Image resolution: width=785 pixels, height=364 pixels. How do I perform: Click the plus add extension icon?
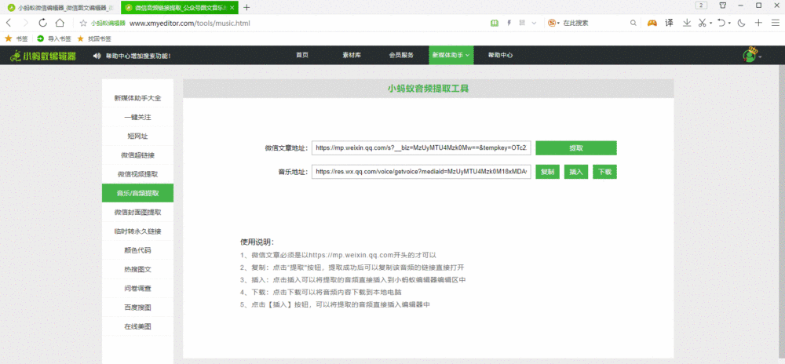(x=758, y=23)
